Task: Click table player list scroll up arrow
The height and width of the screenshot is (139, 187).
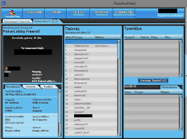Action: pos(181,96)
